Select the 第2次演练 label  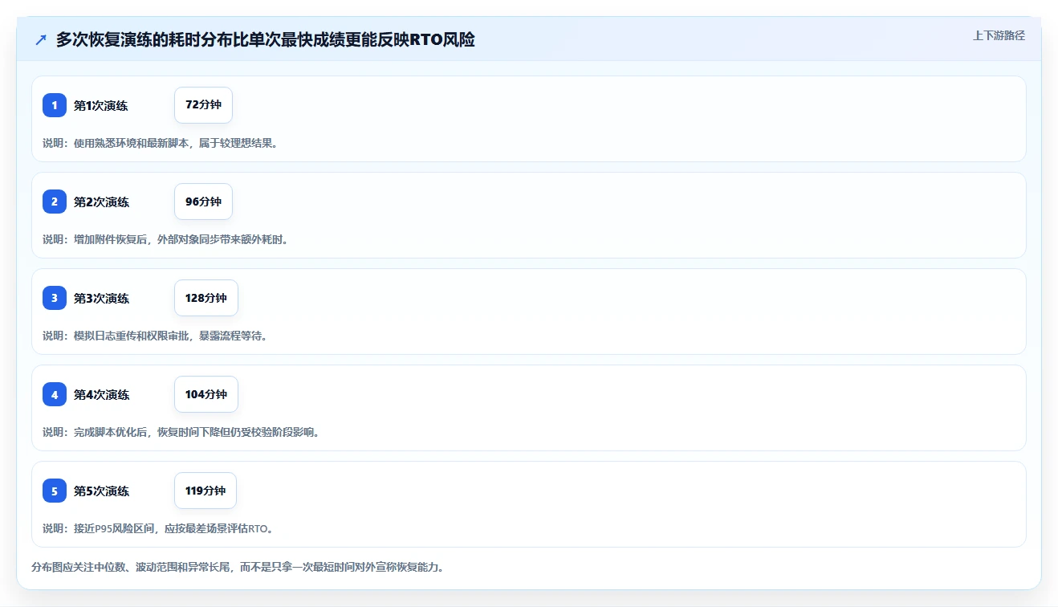[101, 202]
